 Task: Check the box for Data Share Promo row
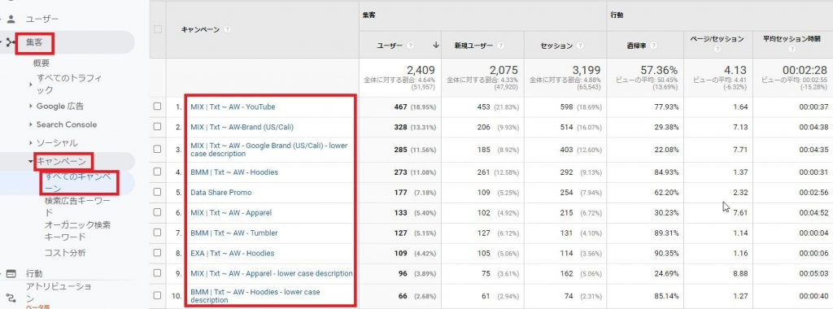[157, 192]
